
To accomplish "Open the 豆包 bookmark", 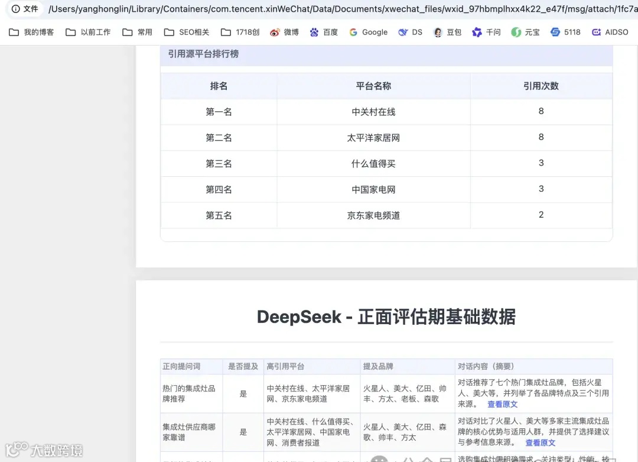I will click(448, 32).
